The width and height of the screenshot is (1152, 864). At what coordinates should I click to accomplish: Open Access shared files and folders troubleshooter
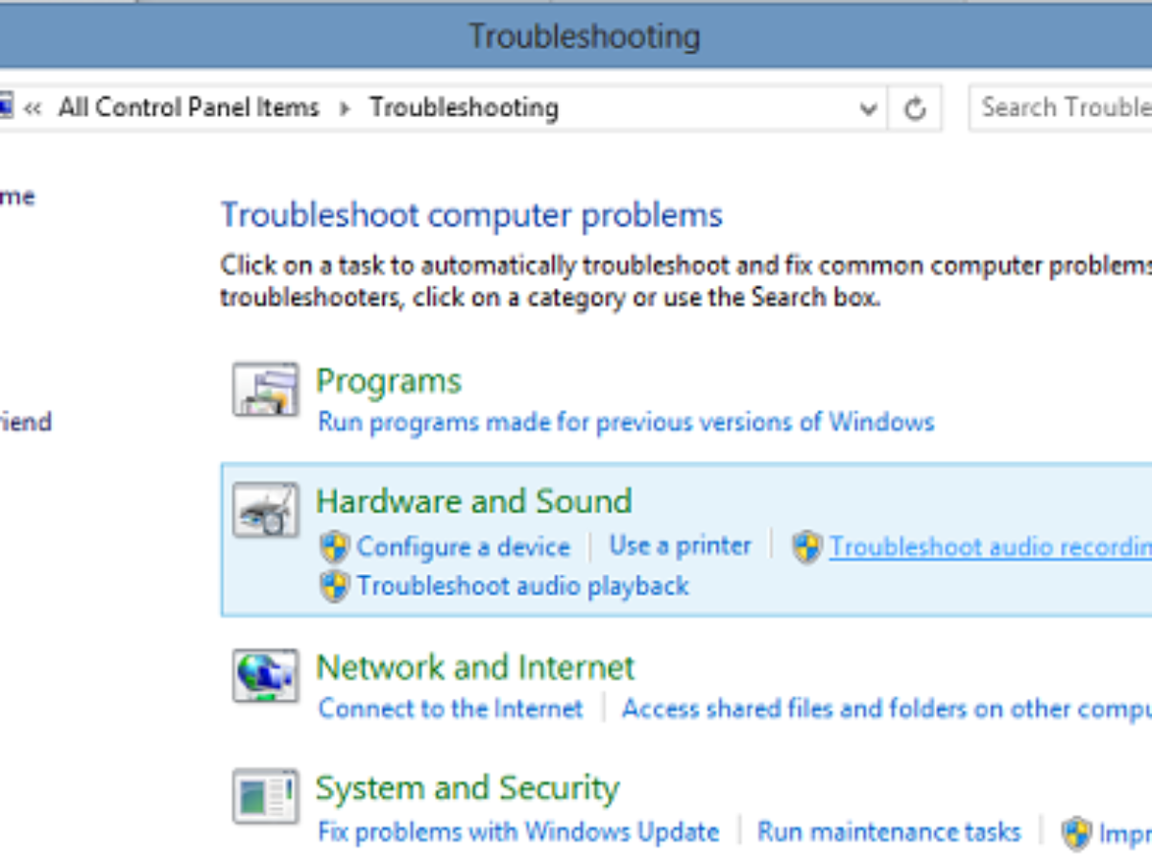click(x=887, y=708)
